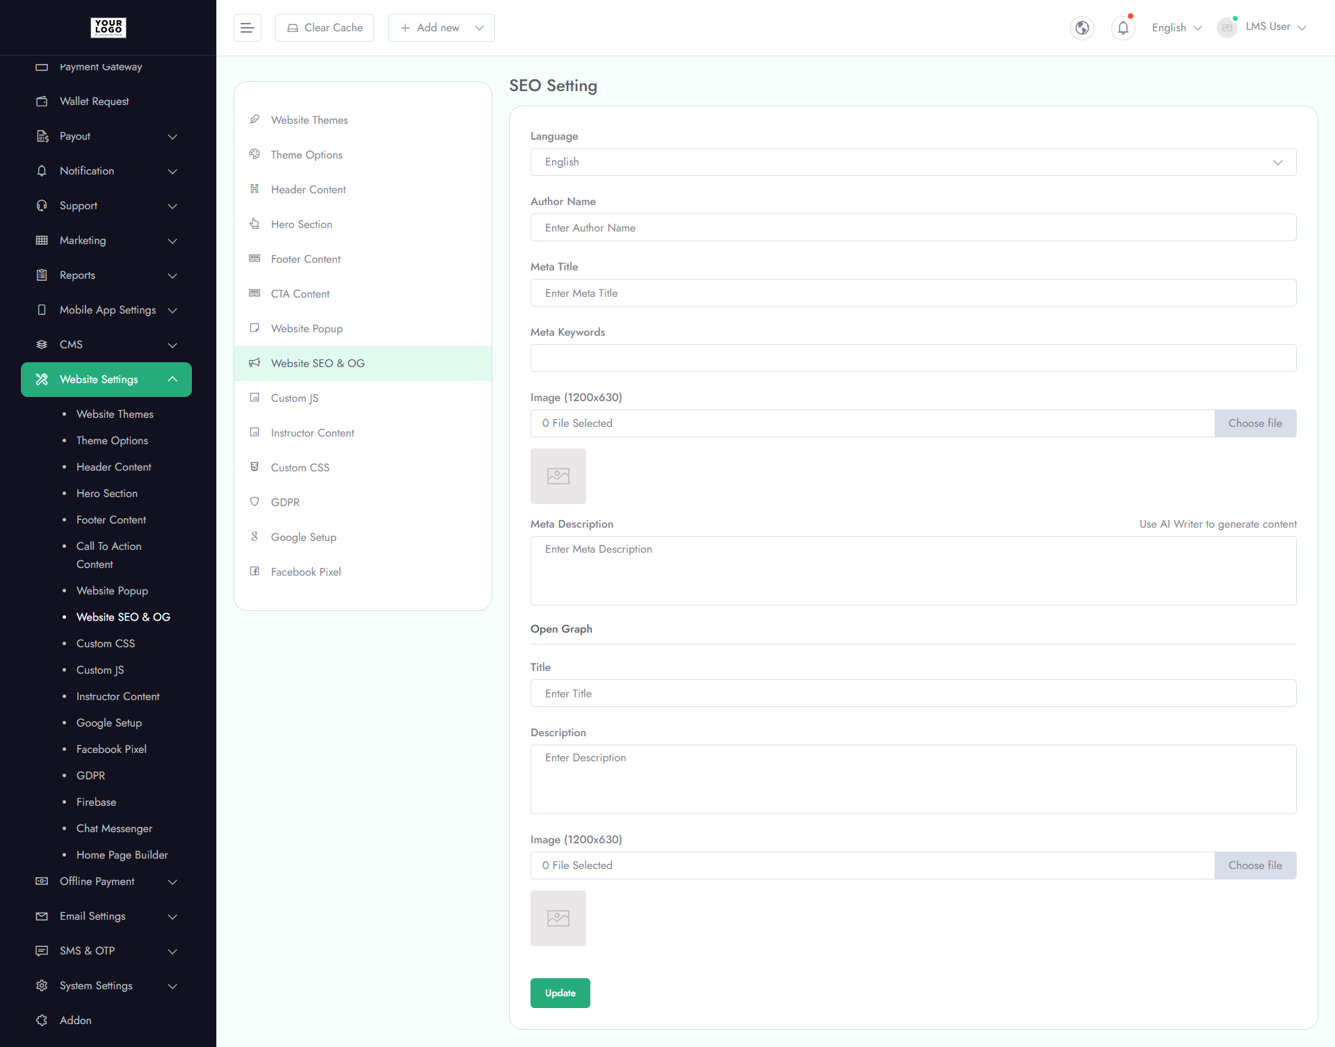Open Firebase in the sidebar submenu
The image size is (1335, 1047).
click(x=96, y=802)
